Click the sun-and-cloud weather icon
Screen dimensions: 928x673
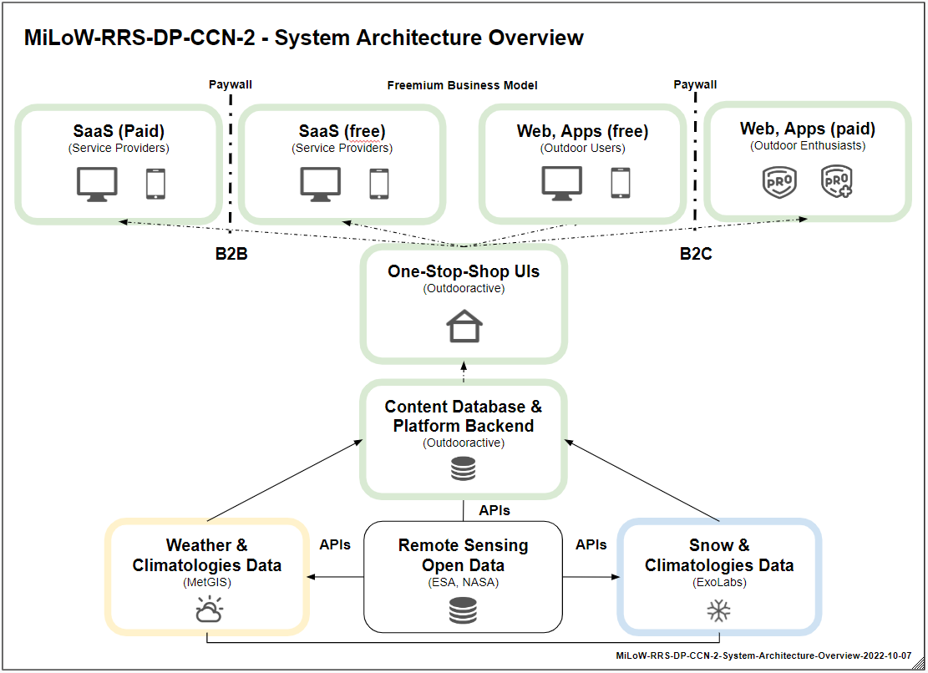[x=210, y=610]
